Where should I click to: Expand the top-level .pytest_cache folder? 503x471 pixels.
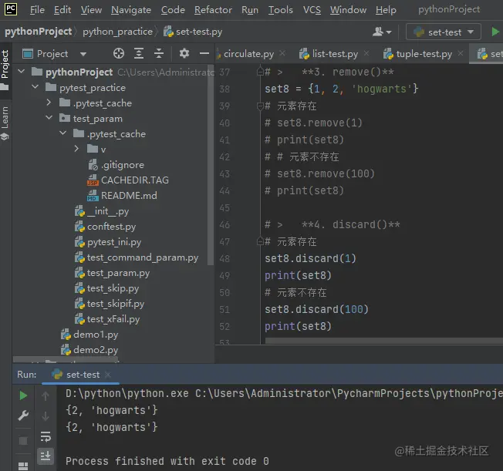click(x=49, y=103)
